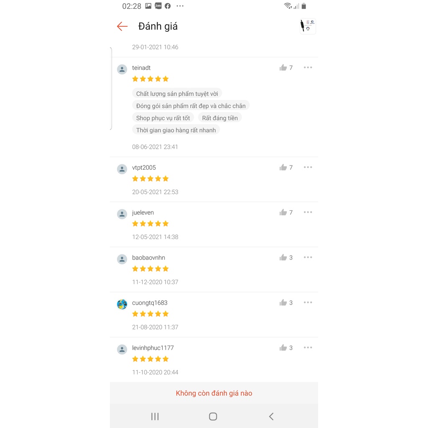Open cuongtq1683's profile avatar
Viewport: 428px width, 428px height.
[122, 304]
